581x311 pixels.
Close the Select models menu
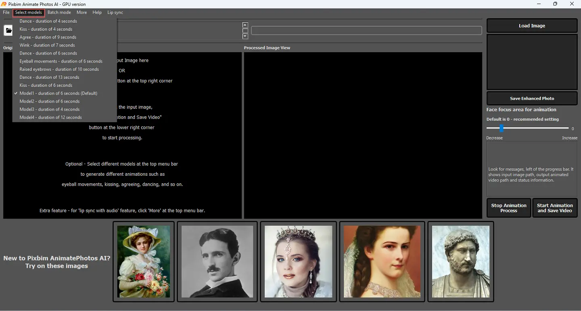tap(29, 13)
